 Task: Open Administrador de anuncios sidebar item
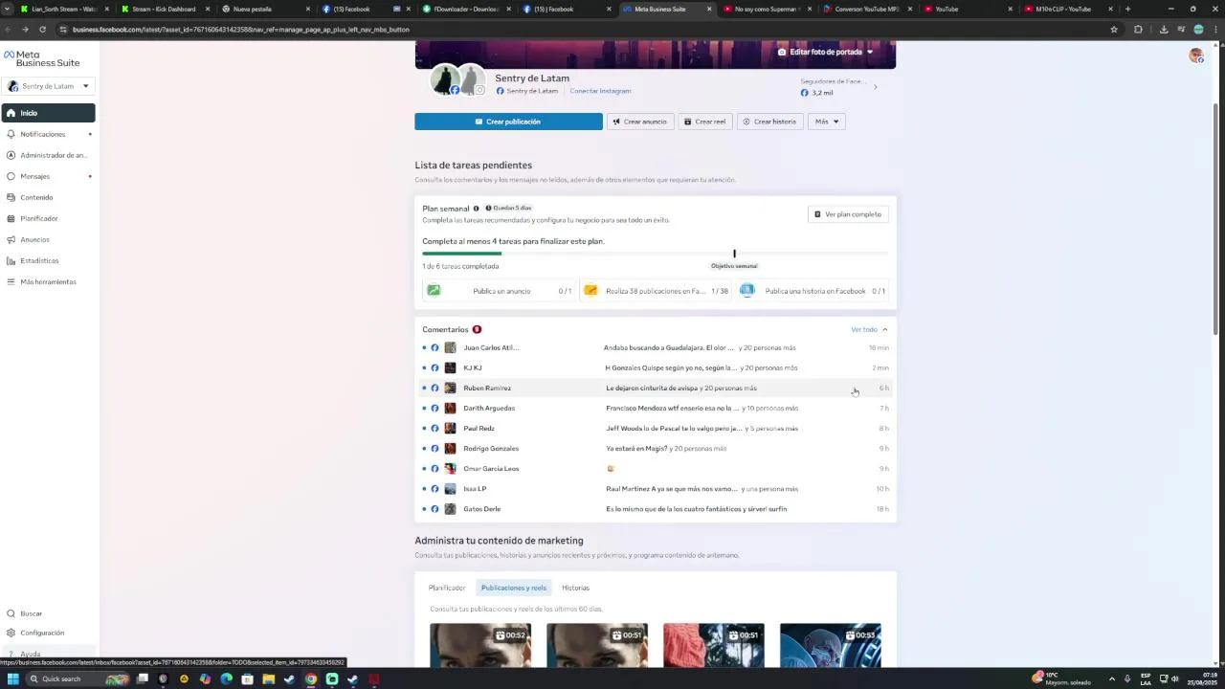tap(48, 155)
